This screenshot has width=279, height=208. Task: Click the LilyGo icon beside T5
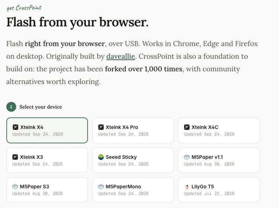click(187, 187)
